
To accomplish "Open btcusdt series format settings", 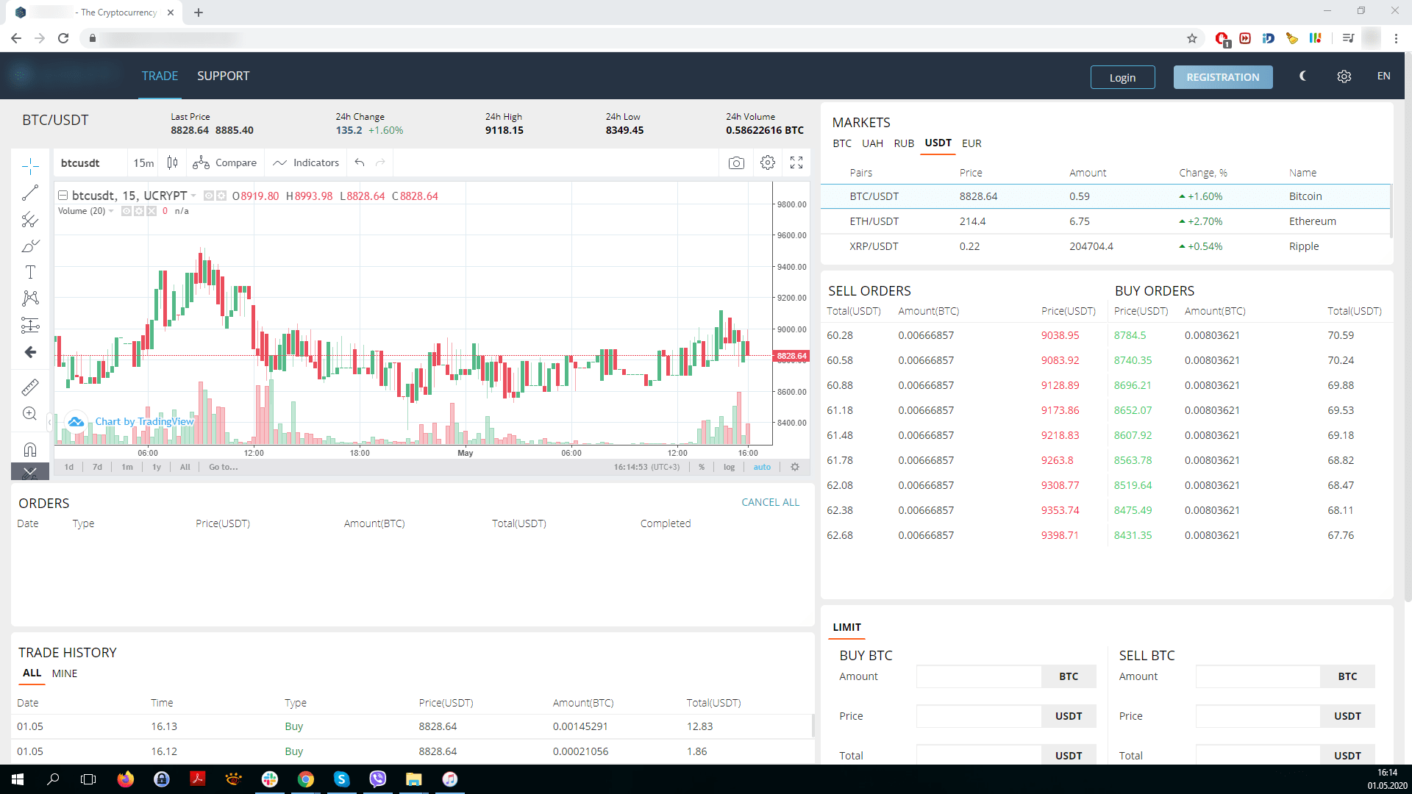I will [221, 196].
